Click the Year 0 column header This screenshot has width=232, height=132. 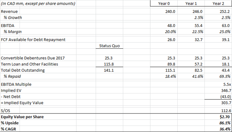[164, 4]
